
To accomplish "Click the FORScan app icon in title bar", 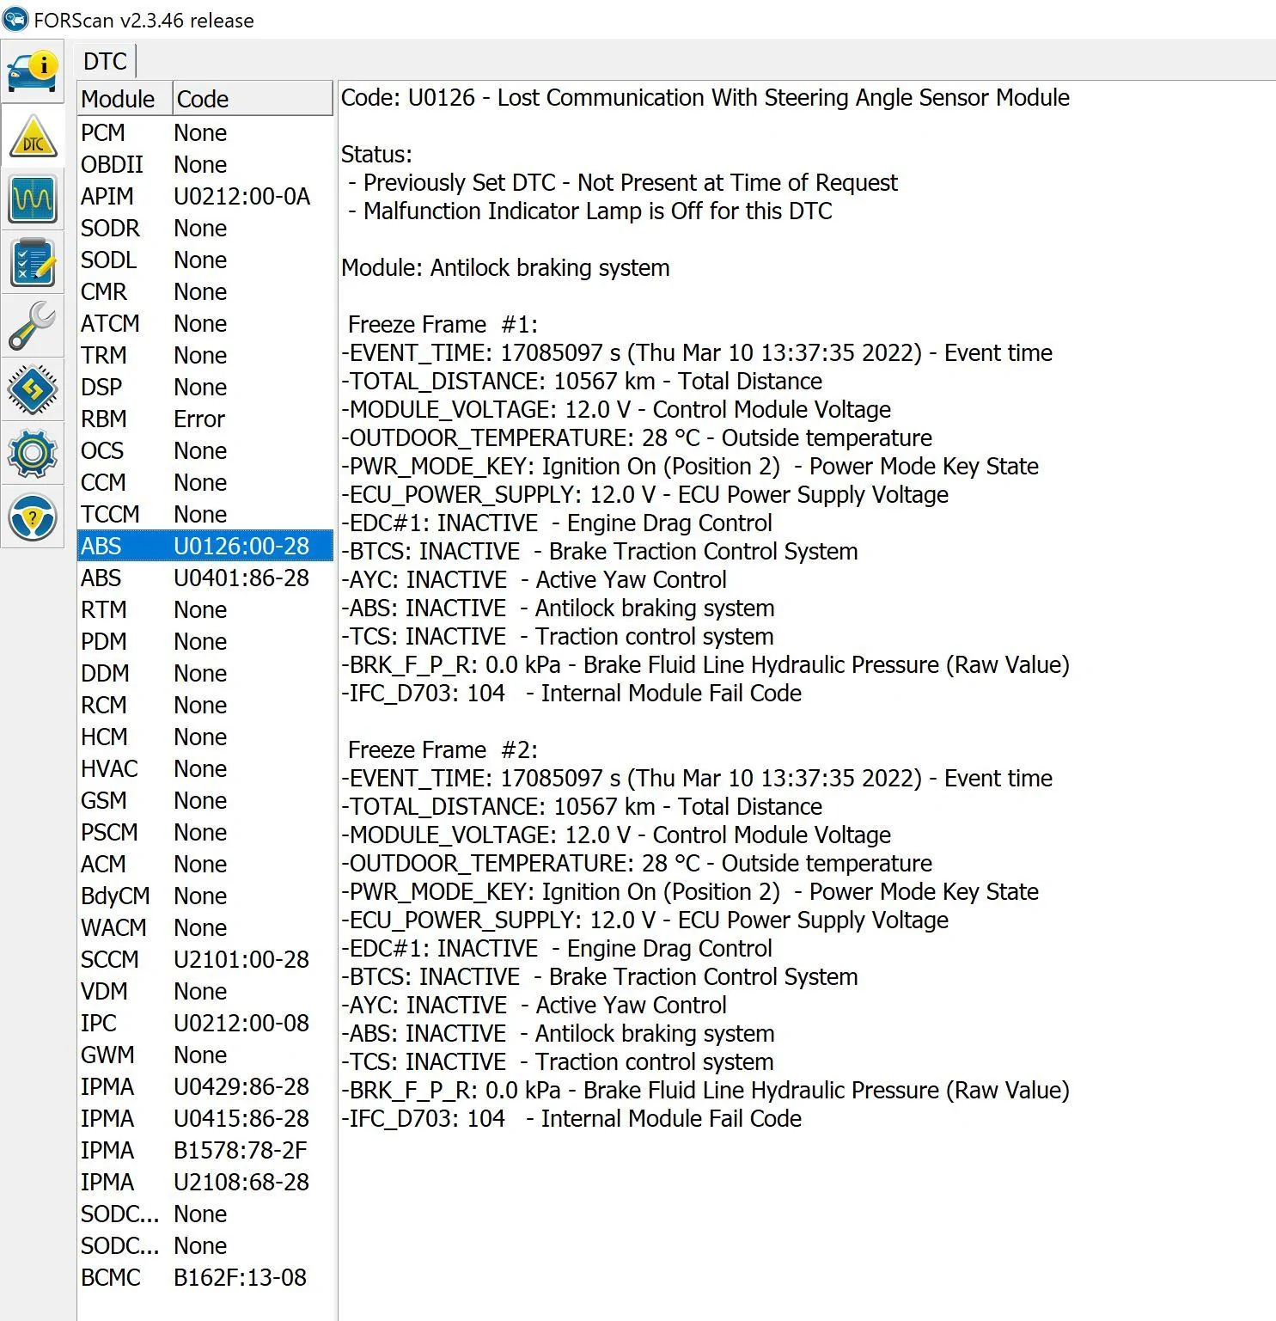I will click(15, 19).
